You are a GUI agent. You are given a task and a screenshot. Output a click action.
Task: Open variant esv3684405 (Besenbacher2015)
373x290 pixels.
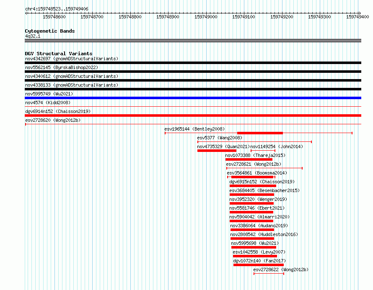(264, 190)
